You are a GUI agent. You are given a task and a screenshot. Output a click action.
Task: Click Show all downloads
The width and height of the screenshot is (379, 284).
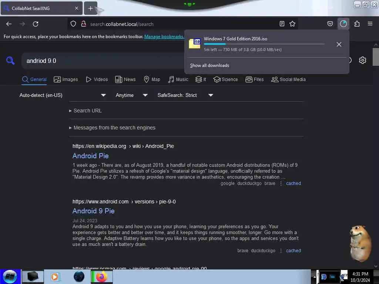pyautogui.click(x=209, y=65)
